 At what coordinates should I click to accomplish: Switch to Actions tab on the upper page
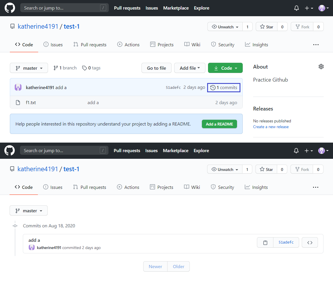click(x=128, y=45)
